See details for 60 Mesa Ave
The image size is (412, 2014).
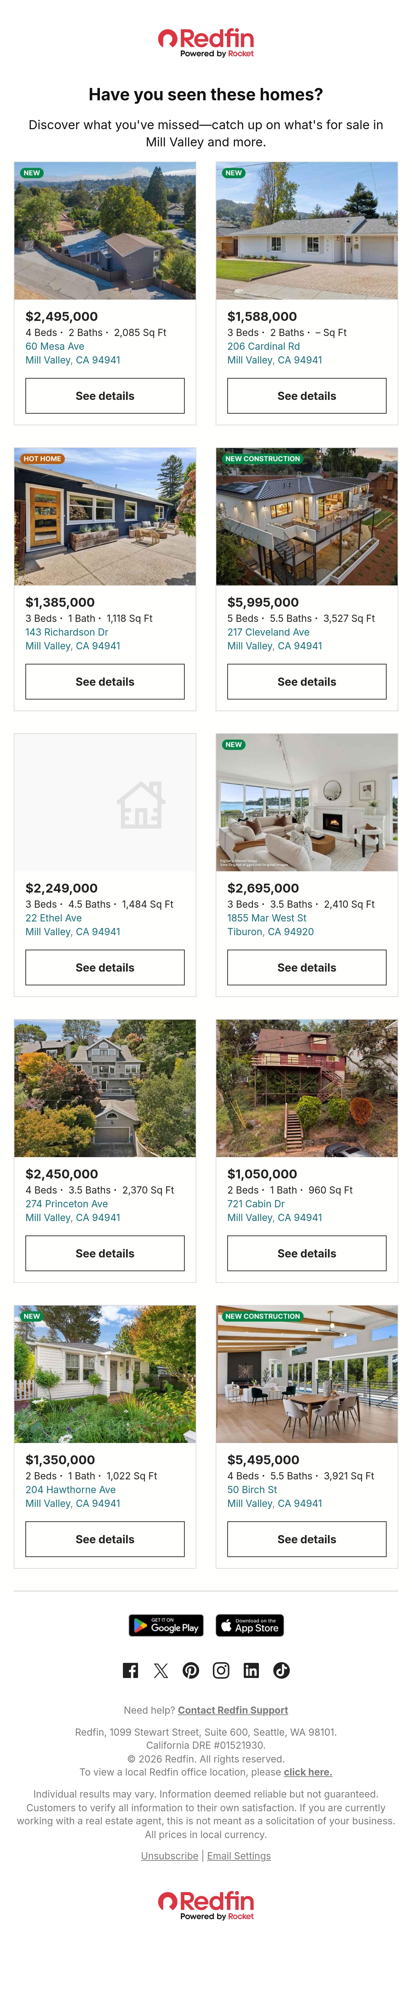105,395
